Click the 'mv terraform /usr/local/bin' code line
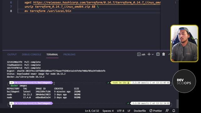Image resolution: width=201 pixels, height=113 pixels. 48,11
